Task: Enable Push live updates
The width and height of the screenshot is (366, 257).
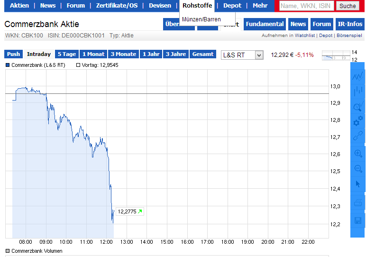Action: coord(14,54)
